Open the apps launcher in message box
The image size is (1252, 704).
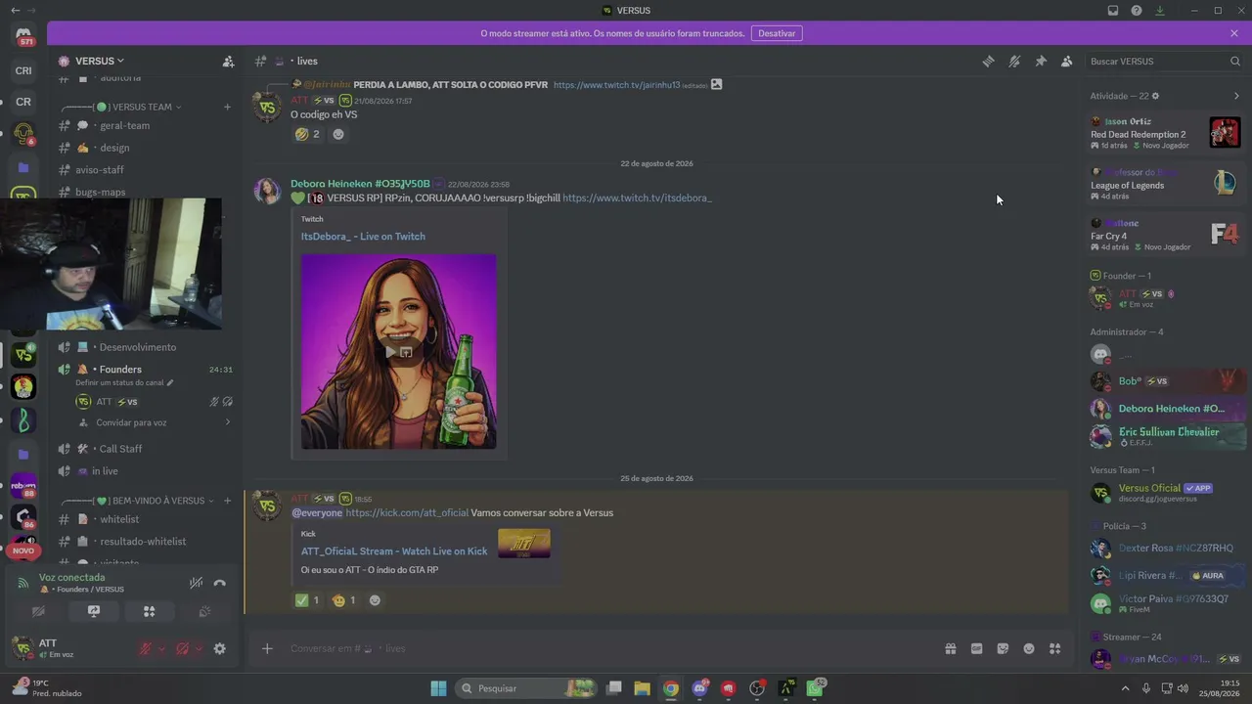(x=1055, y=648)
